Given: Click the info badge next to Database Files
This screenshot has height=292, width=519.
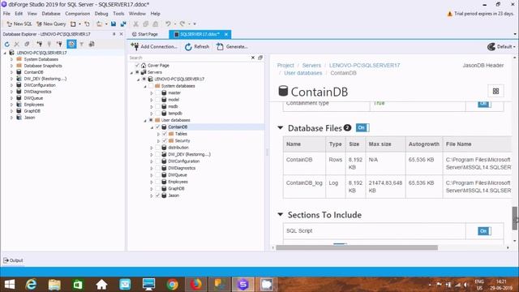Looking at the screenshot, I should (347, 127).
